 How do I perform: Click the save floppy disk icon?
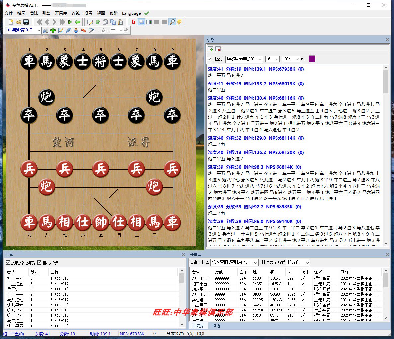26,22
